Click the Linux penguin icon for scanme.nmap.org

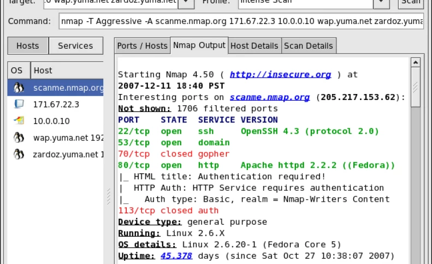point(19,87)
